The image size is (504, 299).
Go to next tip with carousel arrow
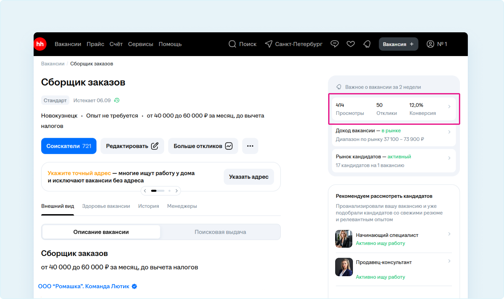pos(177,191)
